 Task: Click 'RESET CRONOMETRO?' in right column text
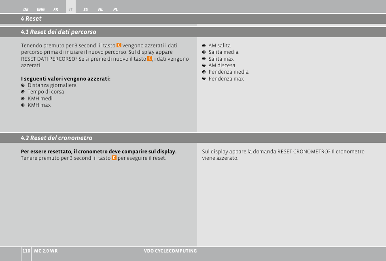pos(304,152)
